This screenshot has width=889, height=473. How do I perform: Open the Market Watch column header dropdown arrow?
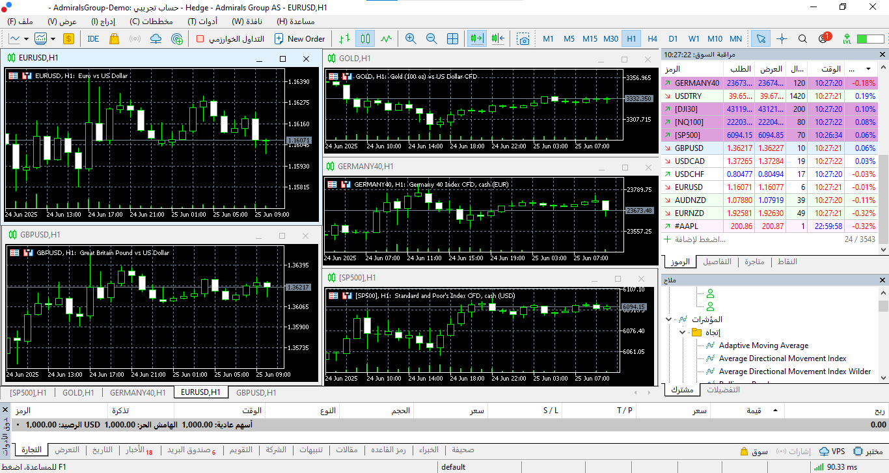868,69
